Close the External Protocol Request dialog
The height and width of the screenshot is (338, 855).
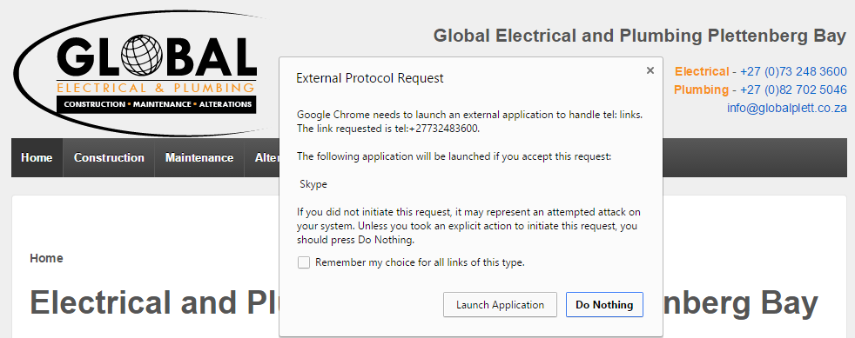pos(650,70)
